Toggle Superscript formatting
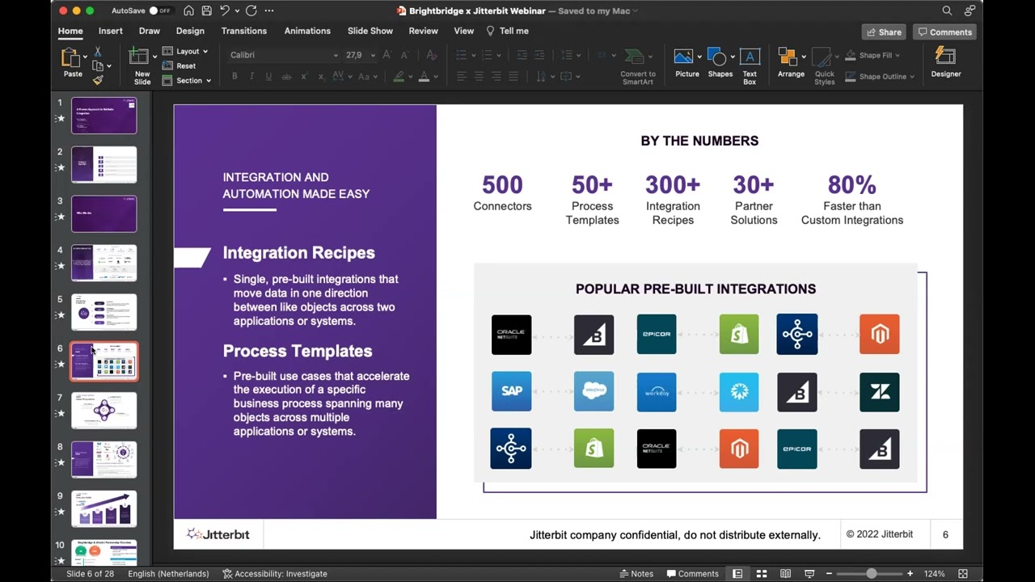Viewport: 1035px width, 582px height. click(304, 76)
